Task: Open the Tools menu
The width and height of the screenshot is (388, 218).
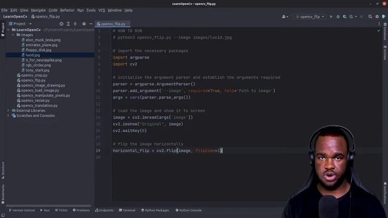Action: [x=91, y=10]
